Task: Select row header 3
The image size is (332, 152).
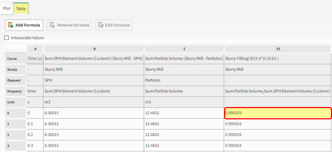Action: click(15, 146)
